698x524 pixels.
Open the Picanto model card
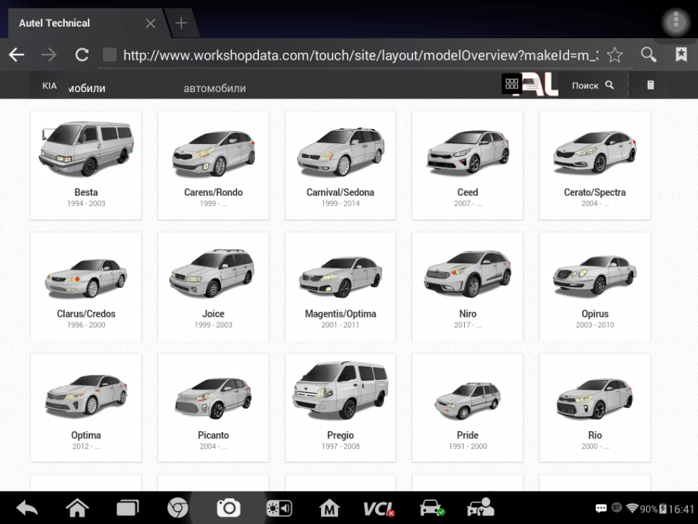[213, 407]
